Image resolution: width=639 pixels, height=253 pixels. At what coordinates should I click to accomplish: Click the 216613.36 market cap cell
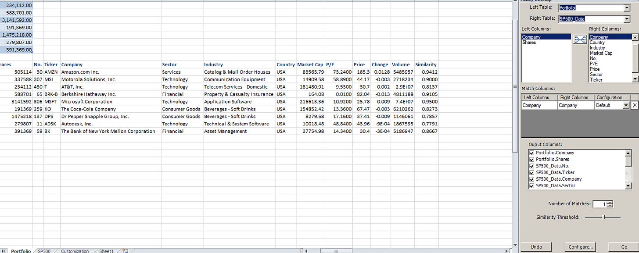pos(310,102)
